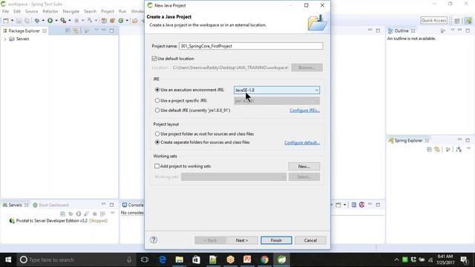The width and height of the screenshot is (475, 267).
Task: Select Create separate folders for sources option
Action: (157, 142)
